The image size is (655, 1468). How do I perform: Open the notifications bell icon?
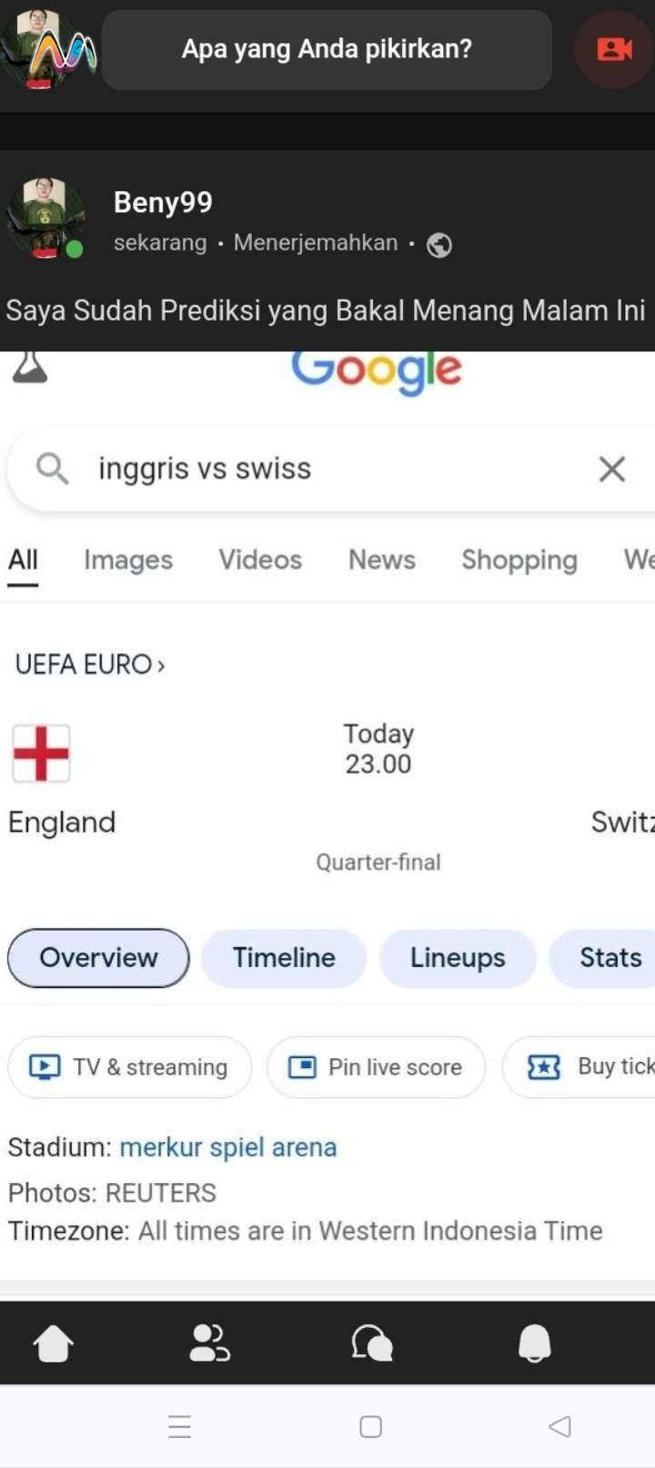coord(535,1343)
